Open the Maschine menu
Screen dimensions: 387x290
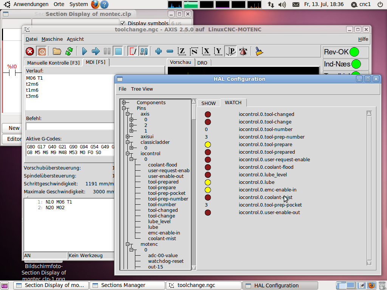click(52, 39)
